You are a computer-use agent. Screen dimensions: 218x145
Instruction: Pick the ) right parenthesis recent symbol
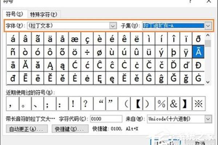click(x=149, y=104)
